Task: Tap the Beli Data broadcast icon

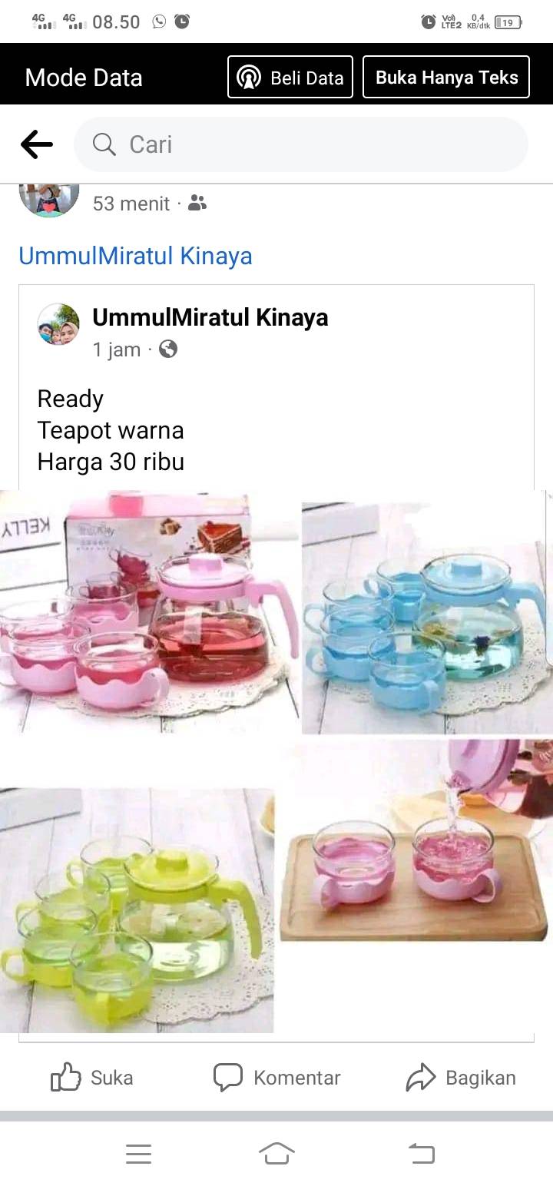Action: point(249,78)
